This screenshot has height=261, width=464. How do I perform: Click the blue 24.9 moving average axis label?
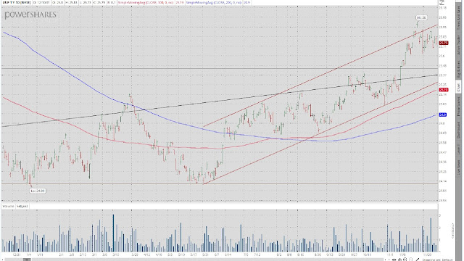[442, 115]
